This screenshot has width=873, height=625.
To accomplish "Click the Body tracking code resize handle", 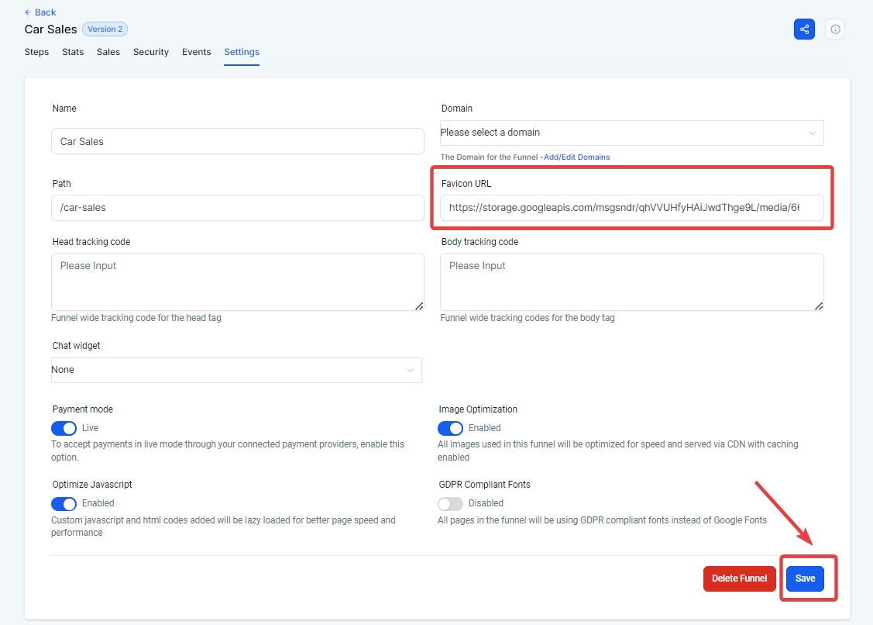I will point(819,306).
